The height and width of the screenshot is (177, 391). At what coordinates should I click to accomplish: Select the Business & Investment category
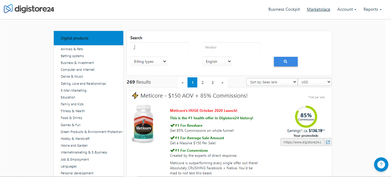(x=78, y=63)
